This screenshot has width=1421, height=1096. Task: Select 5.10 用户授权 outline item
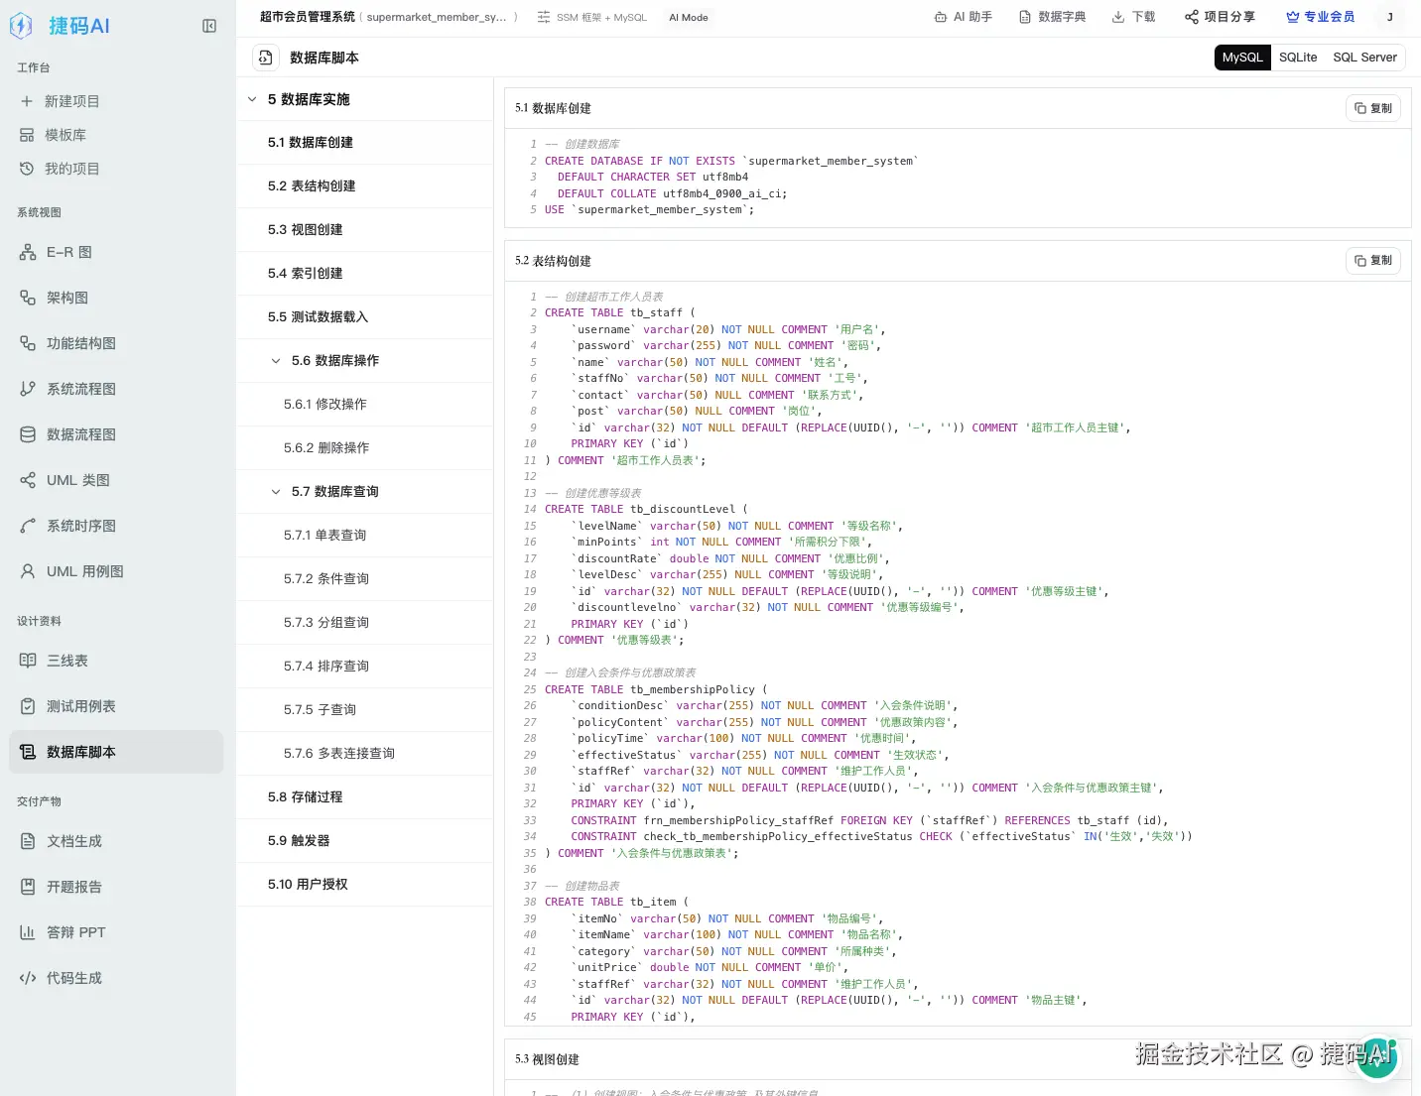[x=365, y=885]
